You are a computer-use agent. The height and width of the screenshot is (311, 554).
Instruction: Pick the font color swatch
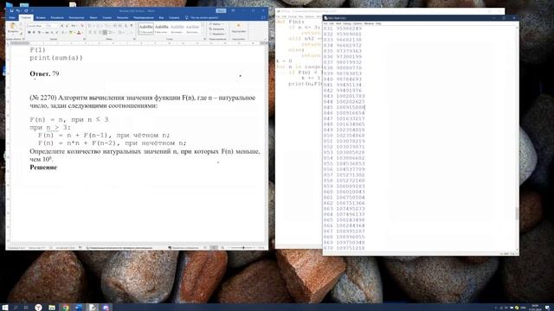pos(79,33)
